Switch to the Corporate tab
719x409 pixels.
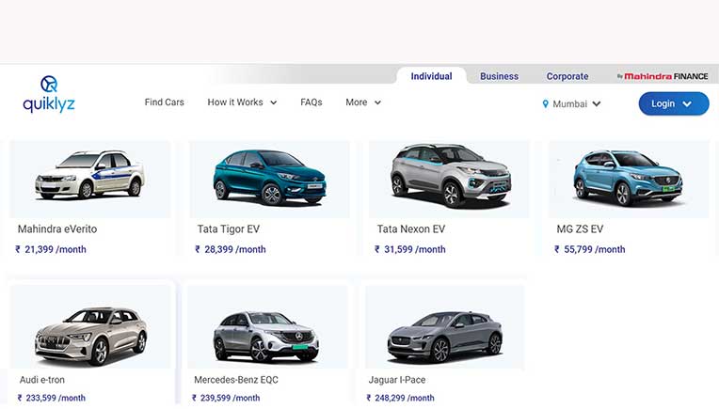point(567,76)
